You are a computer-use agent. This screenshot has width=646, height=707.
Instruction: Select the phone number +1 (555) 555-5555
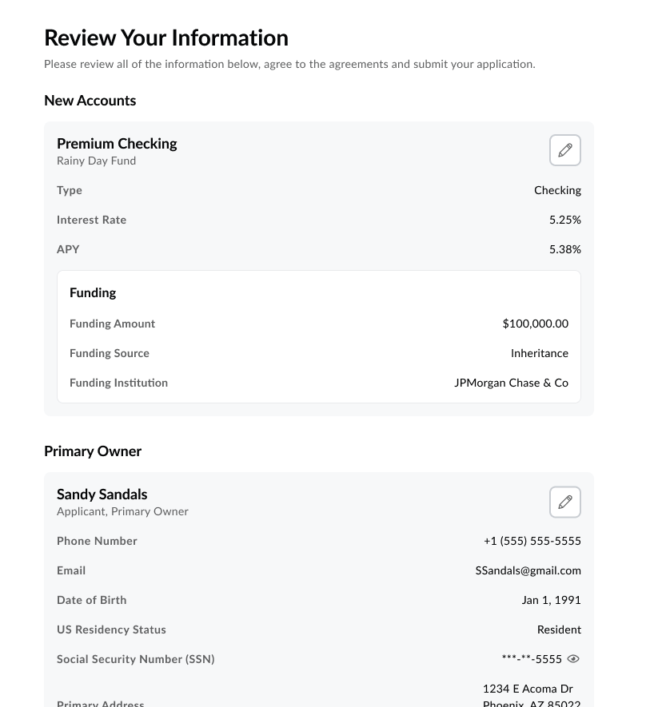coord(532,541)
